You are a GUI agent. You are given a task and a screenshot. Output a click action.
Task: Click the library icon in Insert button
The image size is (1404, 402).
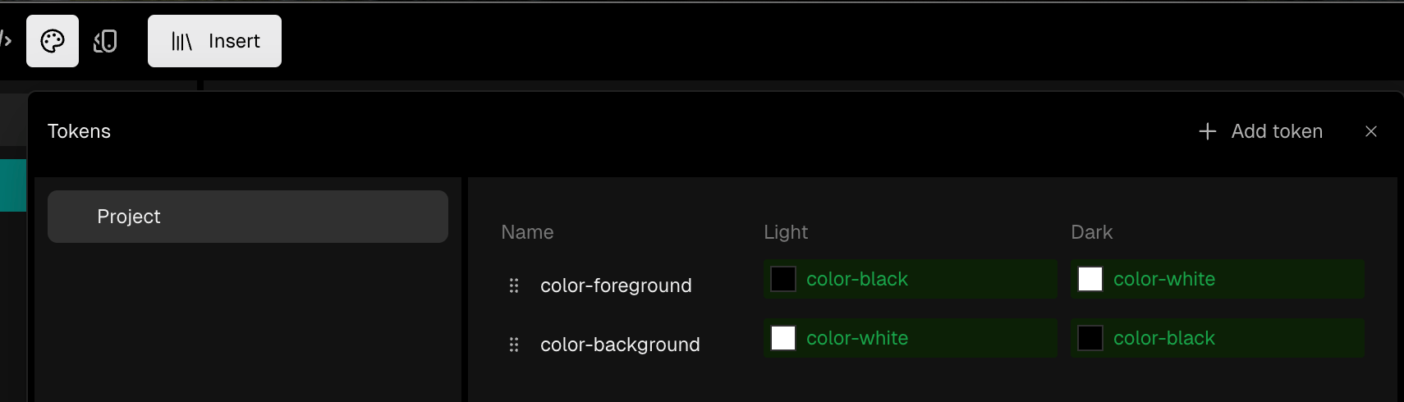(x=181, y=41)
